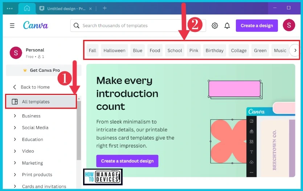Select the Collage filter chip
This screenshot has width=303, height=191.
239,50
